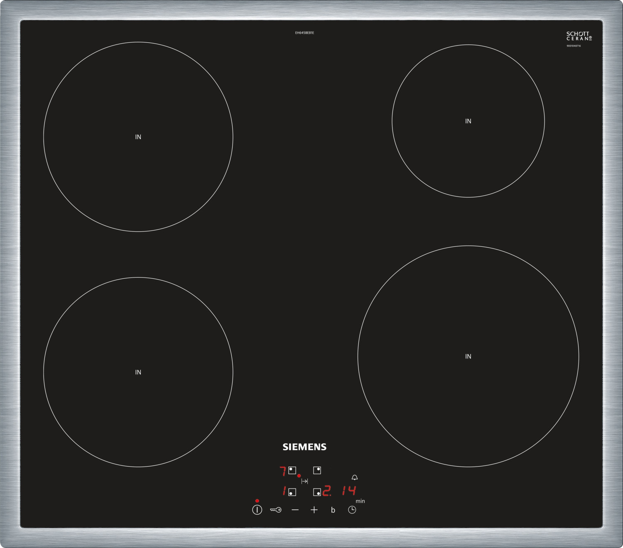Activate the powerBoost 'b' function
Screen dimensions: 623x548
333,510
